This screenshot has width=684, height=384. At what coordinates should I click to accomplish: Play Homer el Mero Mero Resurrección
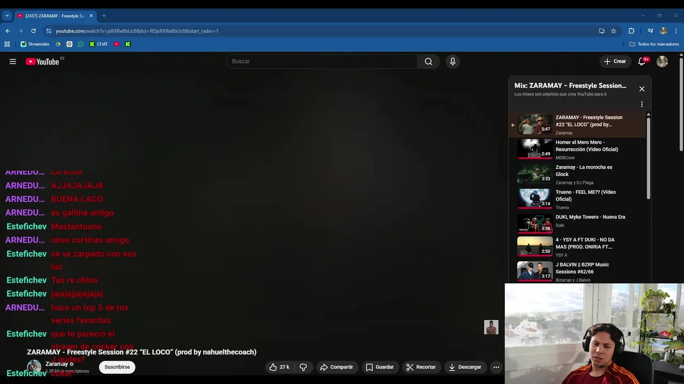pos(578,150)
